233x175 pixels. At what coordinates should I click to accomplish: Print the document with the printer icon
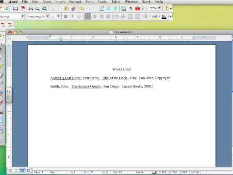pyautogui.click(x=31, y=8)
